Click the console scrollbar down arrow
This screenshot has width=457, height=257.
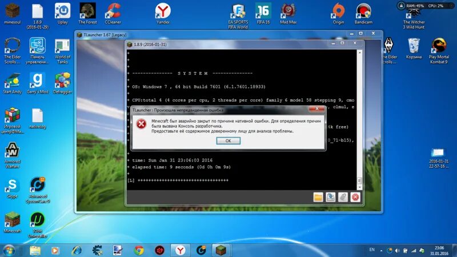click(x=359, y=187)
